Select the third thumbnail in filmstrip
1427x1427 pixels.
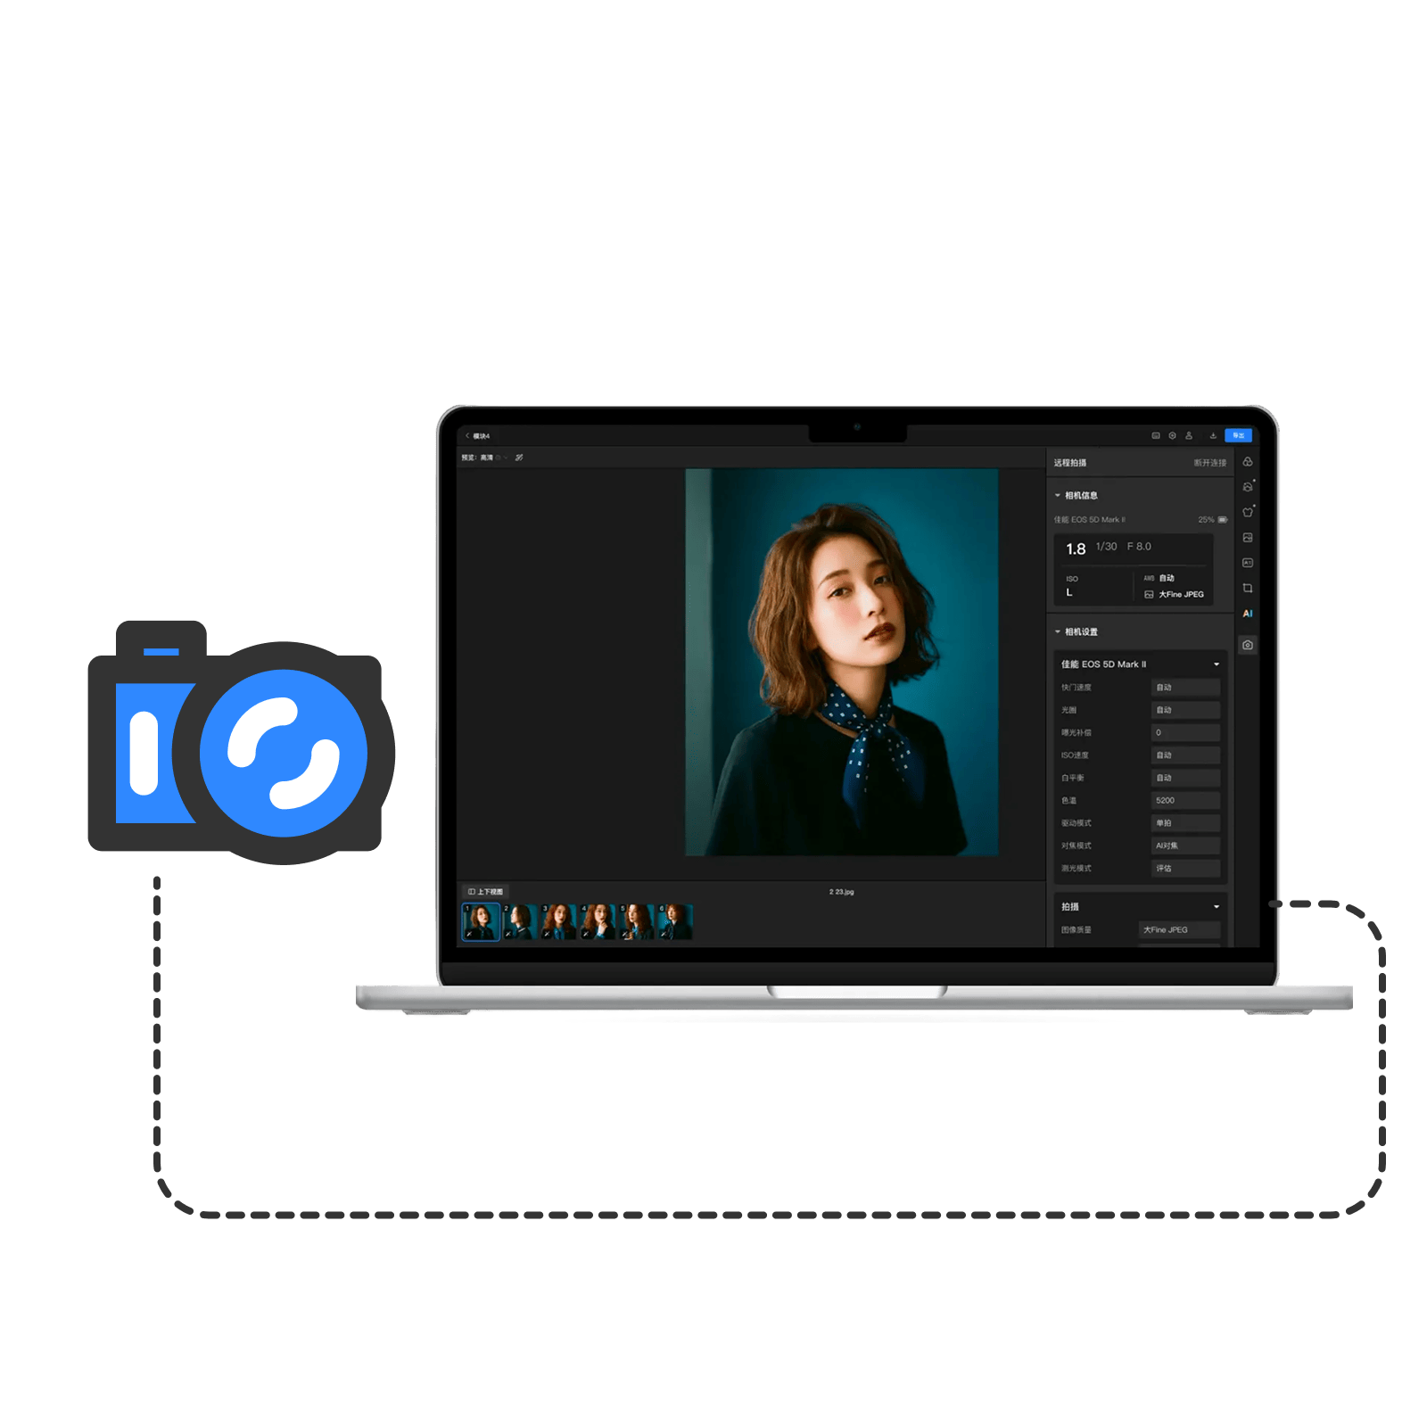559,922
